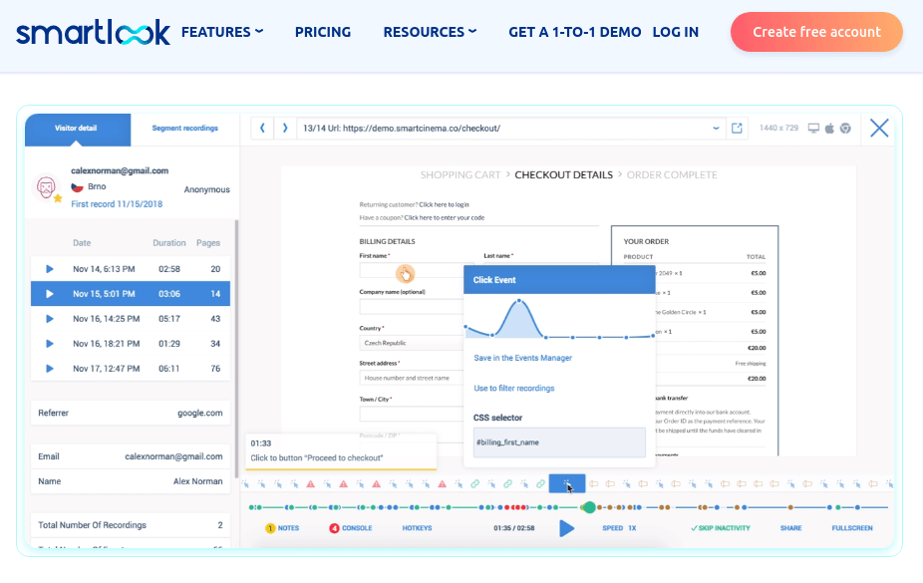Play the Nov 14, 6:13 PM recording
923x583 pixels.
tap(50, 269)
